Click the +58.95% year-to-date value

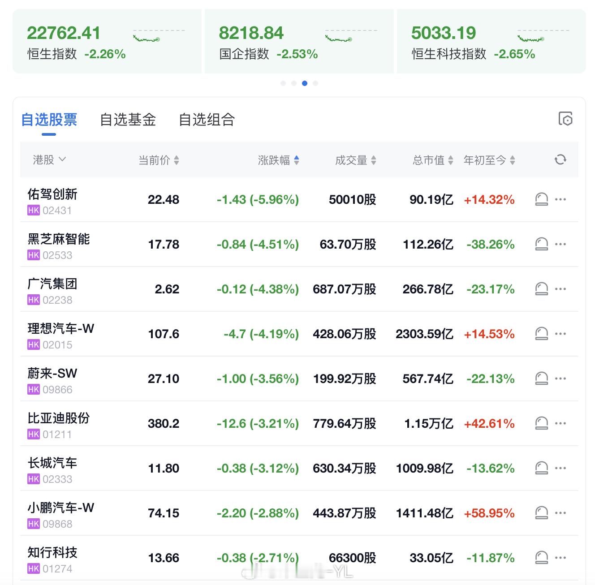pyautogui.click(x=489, y=513)
